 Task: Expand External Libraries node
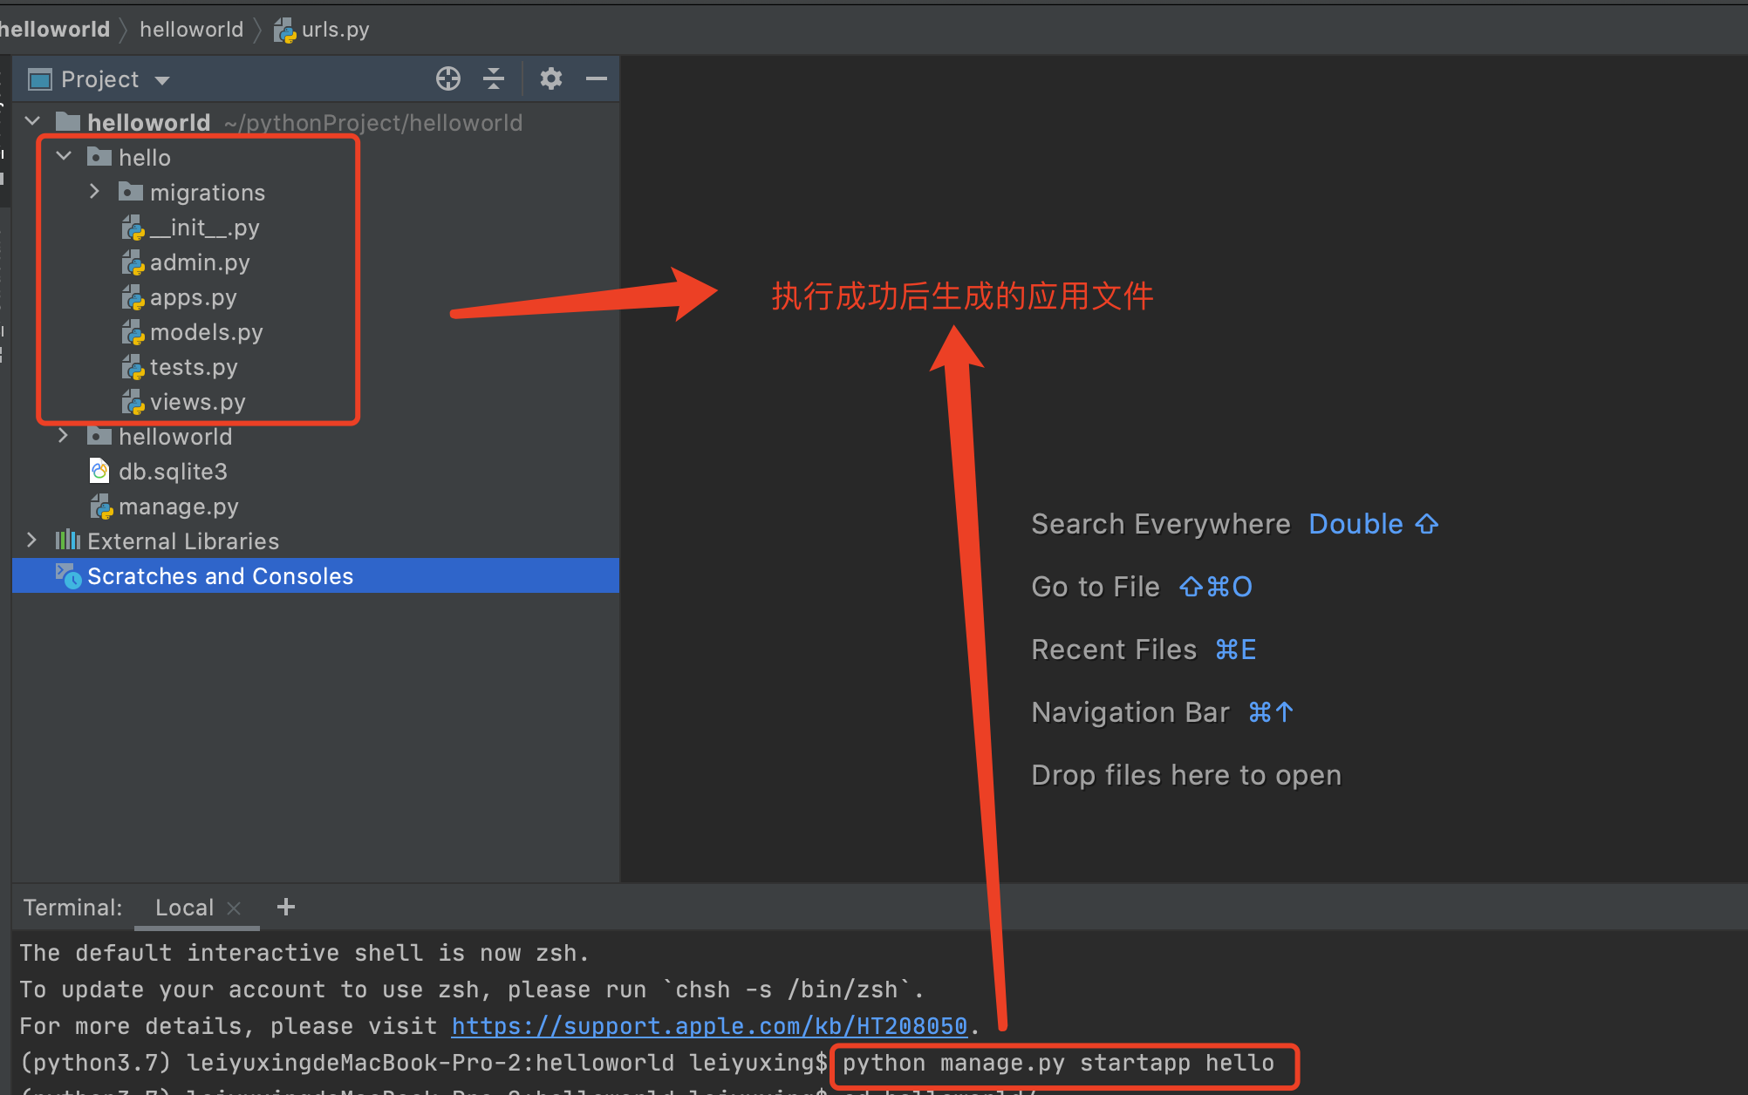click(31, 541)
